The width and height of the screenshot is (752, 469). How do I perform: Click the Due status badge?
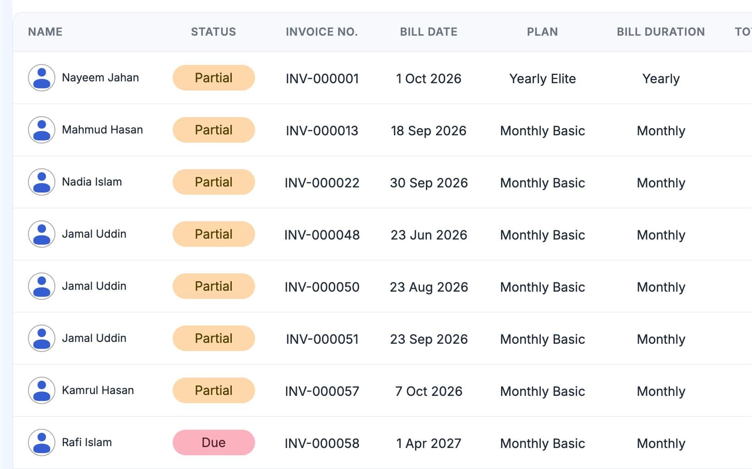[x=214, y=442]
